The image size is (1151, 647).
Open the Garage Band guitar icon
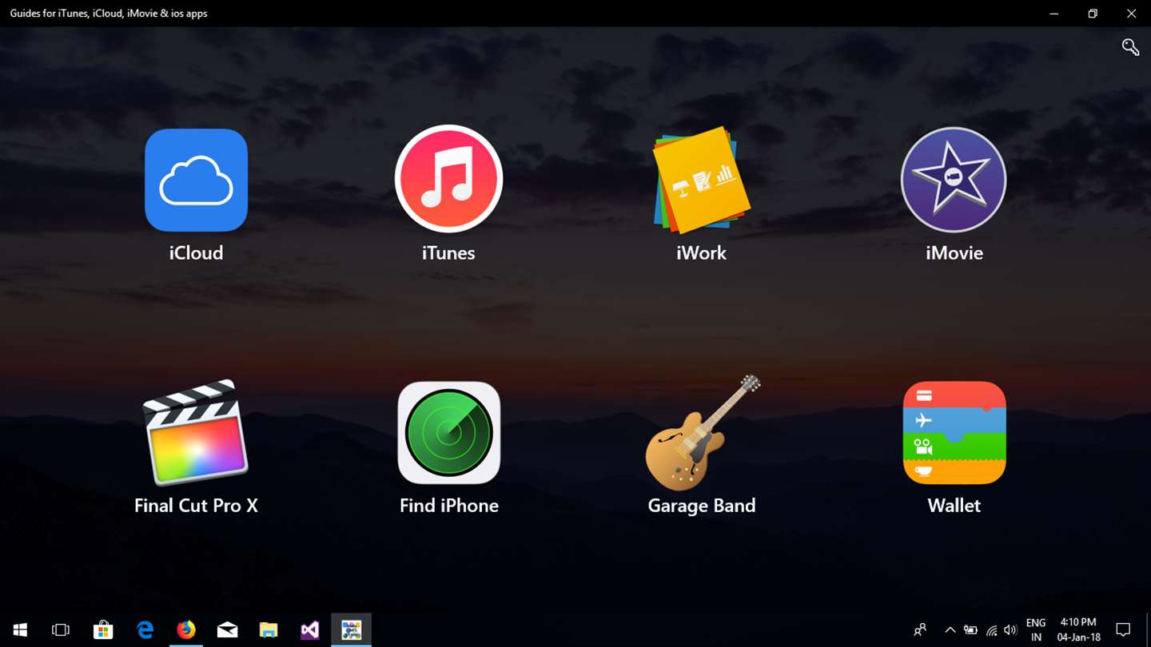click(702, 432)
